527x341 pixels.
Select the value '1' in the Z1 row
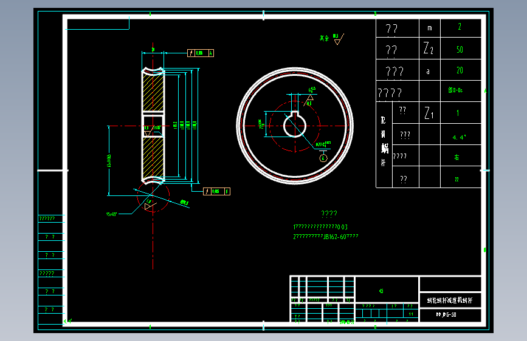[x=458, y=113]
